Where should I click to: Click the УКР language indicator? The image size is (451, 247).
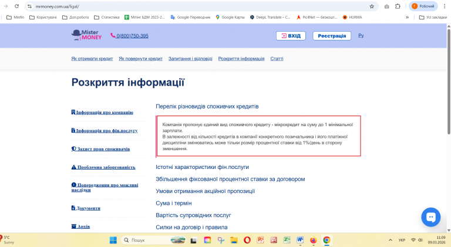click(402, 240)
